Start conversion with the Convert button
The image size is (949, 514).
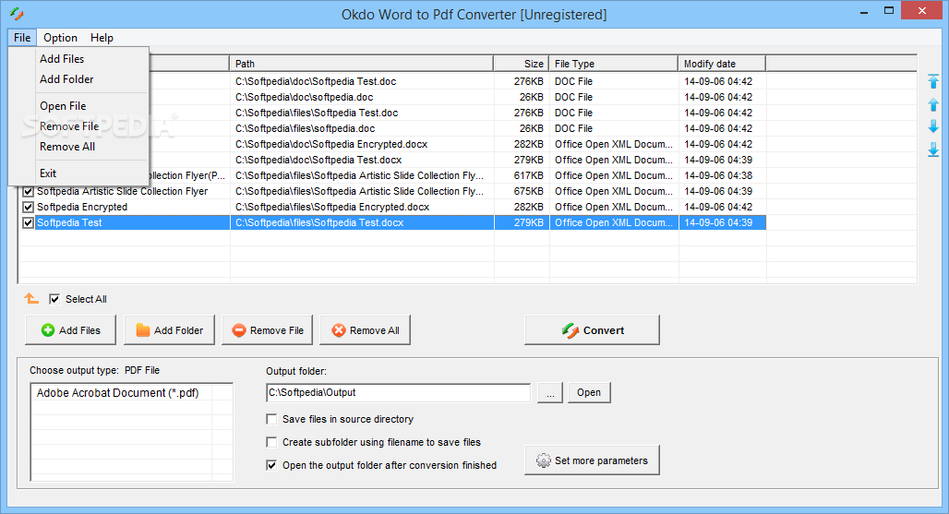pos(592,330)
